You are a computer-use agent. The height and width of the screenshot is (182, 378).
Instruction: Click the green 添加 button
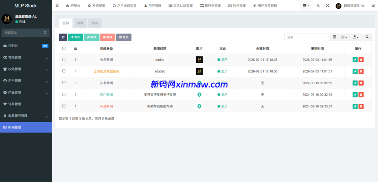pyautogui.click(x=76, y=37)
